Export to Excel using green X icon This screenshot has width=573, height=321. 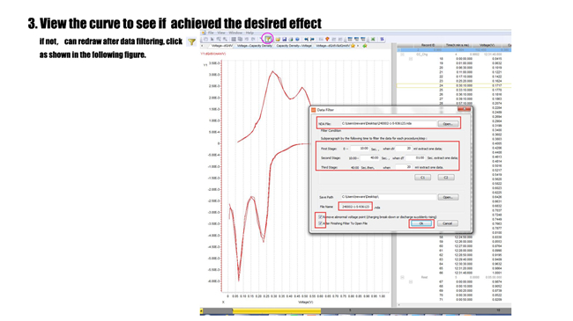pyautogui.click(x=373, y=39)
